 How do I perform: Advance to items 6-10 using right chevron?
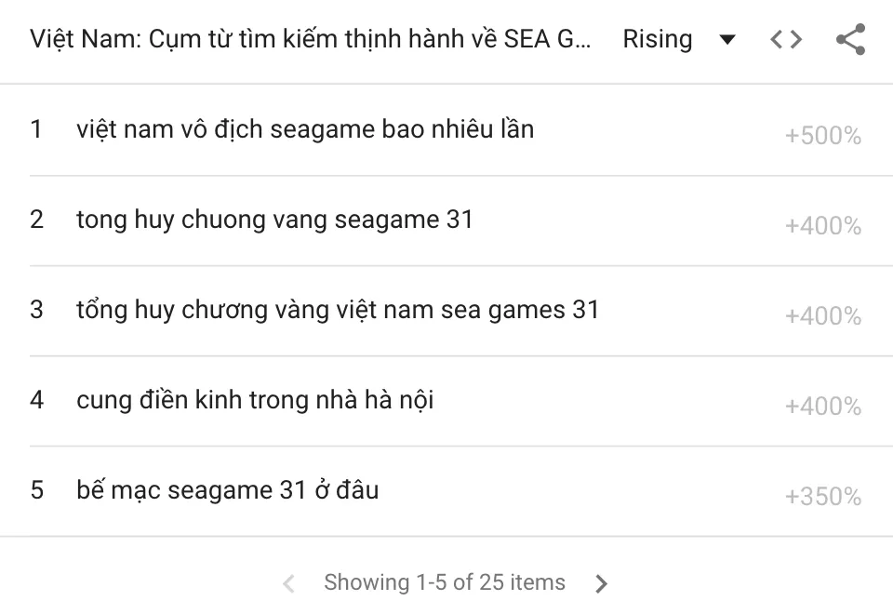click(x=601, y=582)
